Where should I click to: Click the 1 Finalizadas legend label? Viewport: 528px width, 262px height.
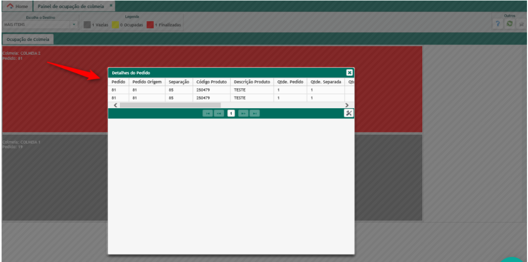[x=168, y=25]
